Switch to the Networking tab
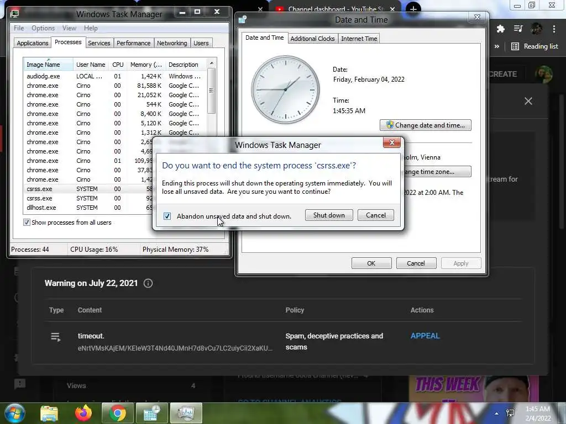Viewport: 566px width, 424px height. click(172, 43)
